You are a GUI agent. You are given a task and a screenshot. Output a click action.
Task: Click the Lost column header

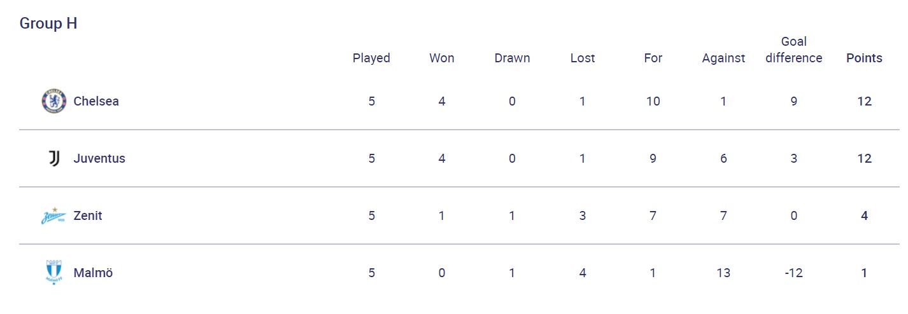pyautogui.click(x=583, y=58)
